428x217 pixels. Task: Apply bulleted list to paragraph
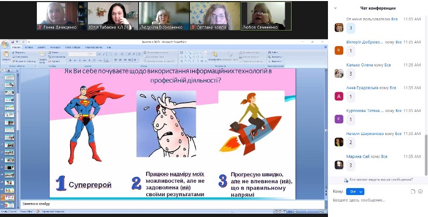(x=116, y=54)
